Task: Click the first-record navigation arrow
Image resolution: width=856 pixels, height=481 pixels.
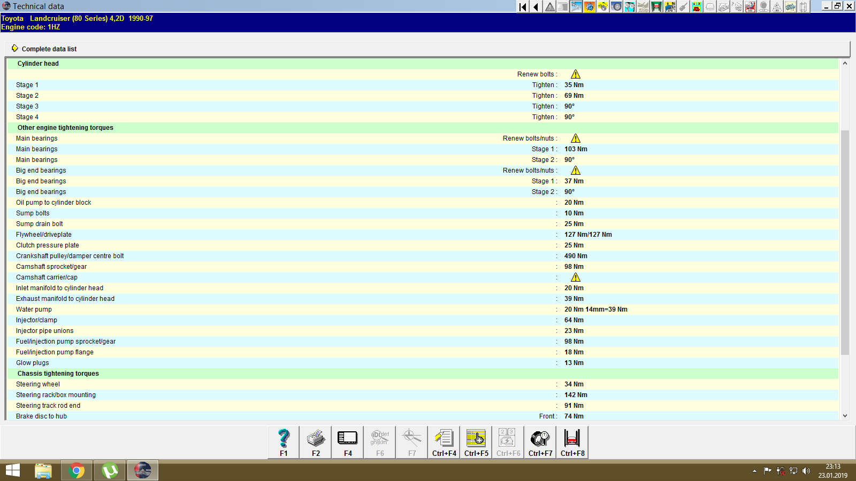Action: [522, 6]
